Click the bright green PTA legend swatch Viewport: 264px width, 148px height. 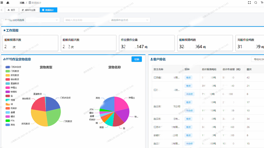[x=8, y=120]
